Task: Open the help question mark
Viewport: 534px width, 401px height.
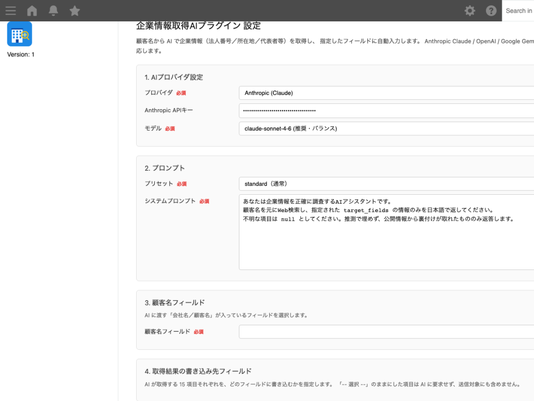Action: tap(491, 10)
